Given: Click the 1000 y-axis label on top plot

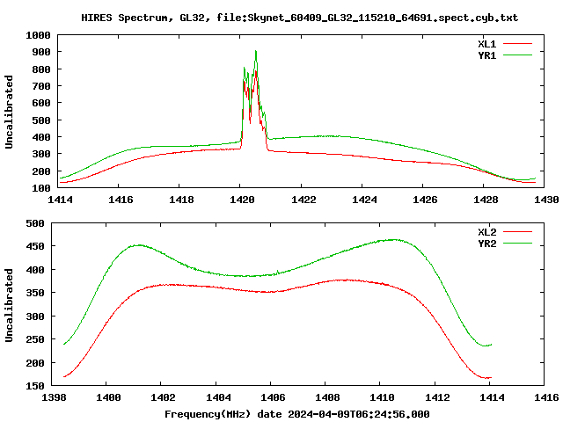Looking at the screenshot, I should tap(38, 35).
